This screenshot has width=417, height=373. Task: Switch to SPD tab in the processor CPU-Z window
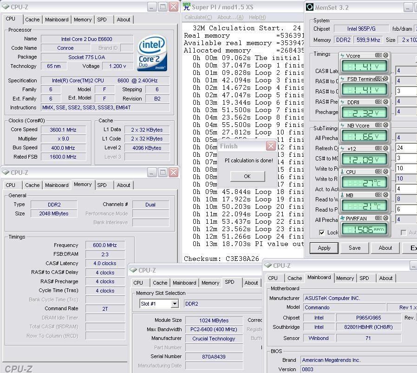[102, 20]
